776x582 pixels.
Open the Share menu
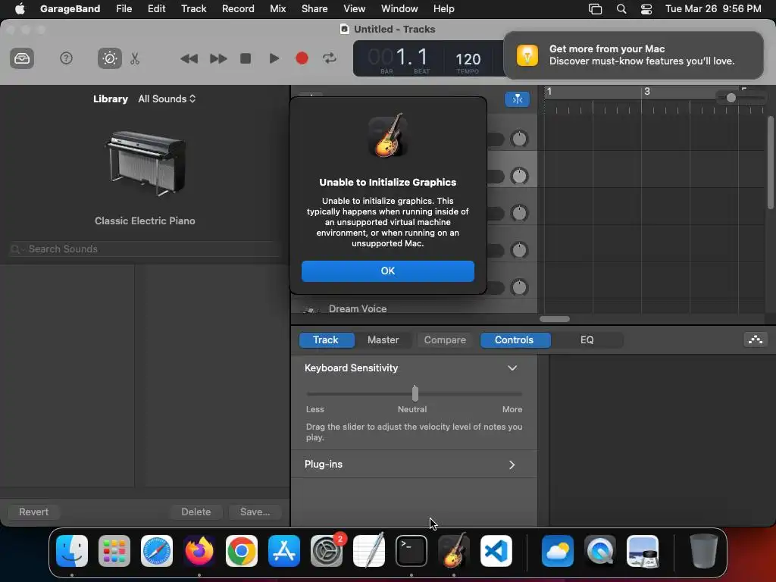point(314,8)
